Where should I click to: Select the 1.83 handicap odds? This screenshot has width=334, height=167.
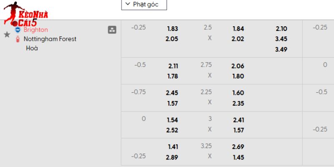172,29
